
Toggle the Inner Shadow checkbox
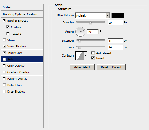point(4,46)
